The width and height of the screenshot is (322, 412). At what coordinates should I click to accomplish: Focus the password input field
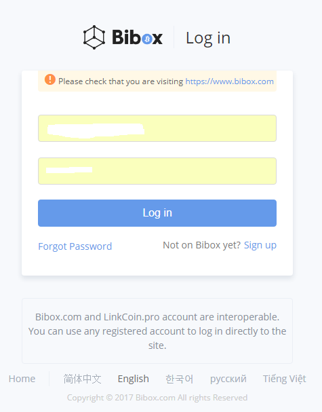tap(157, 171)
